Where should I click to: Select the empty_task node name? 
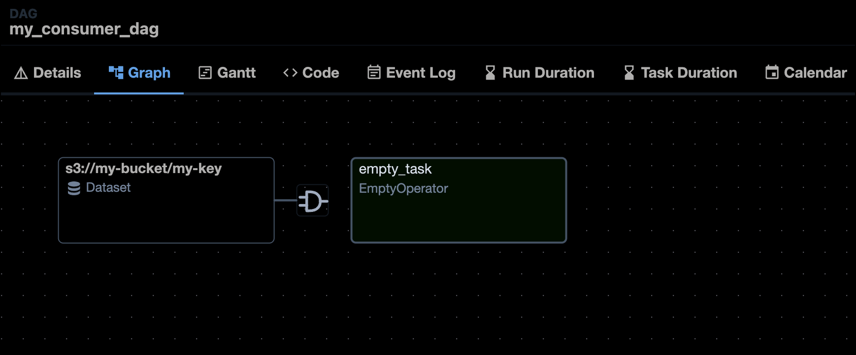coord(395,169)
